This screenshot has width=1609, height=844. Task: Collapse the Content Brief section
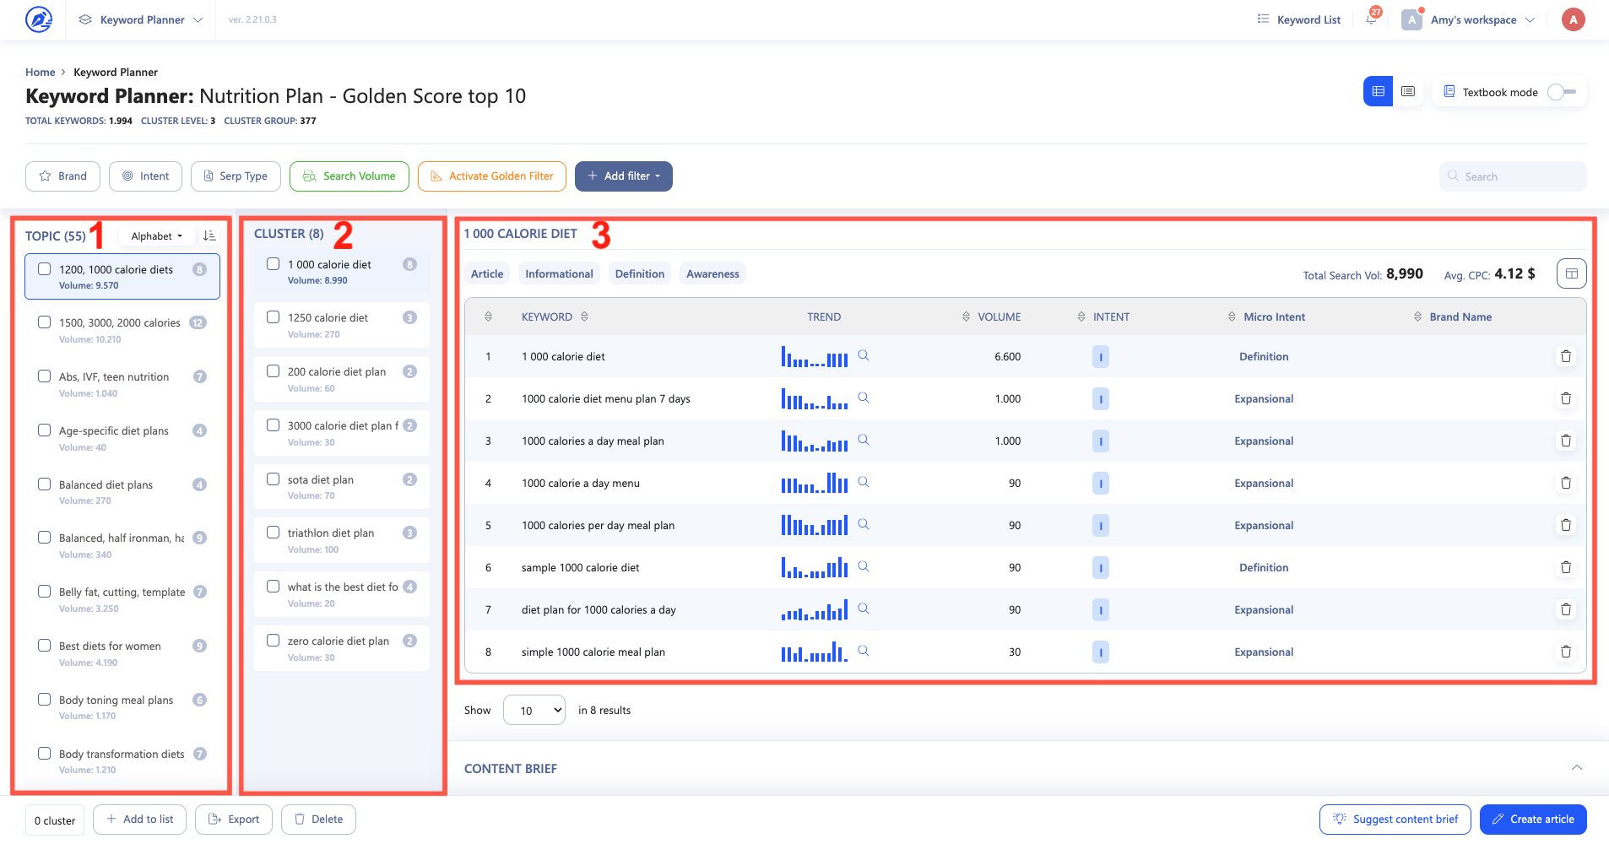(x=1576, y=768)
